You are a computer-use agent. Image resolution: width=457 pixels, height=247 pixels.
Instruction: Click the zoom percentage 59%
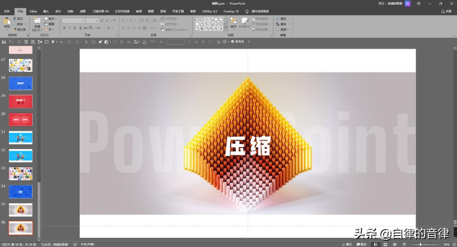point(446,244)
